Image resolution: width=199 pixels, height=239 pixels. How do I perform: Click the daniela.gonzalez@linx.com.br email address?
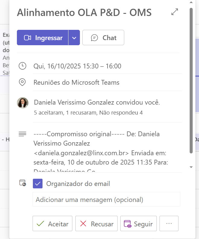click(81, 153)
